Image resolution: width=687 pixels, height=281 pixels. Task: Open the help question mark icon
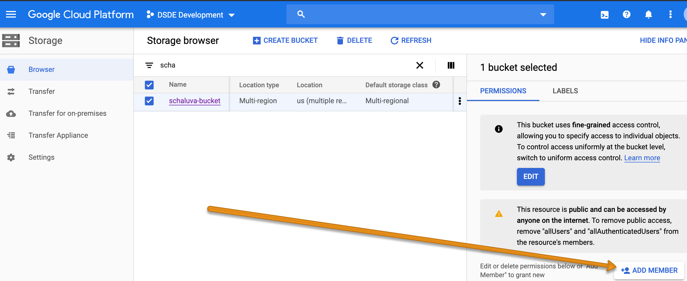click(626, 14)
